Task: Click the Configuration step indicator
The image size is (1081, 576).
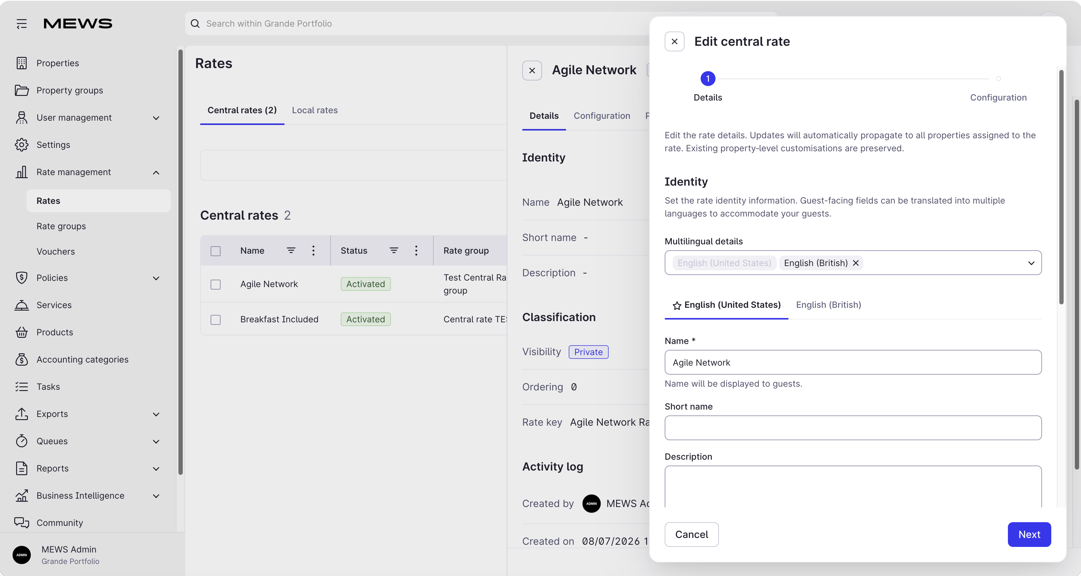Action: pos(998,78)
